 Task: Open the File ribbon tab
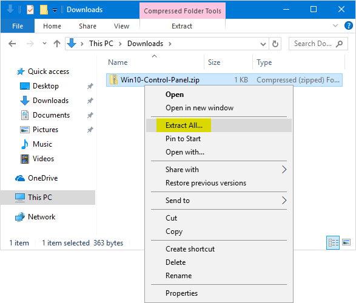pyautogui.click(x=18, y=26)
